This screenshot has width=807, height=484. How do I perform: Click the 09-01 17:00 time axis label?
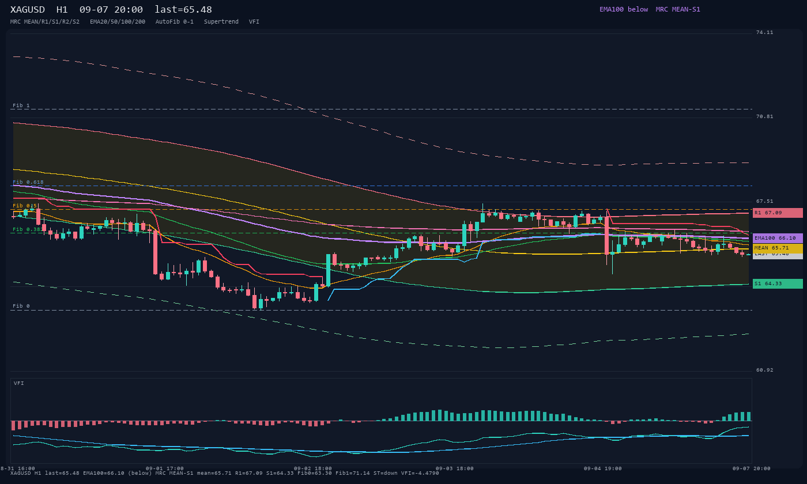point(165,468)
